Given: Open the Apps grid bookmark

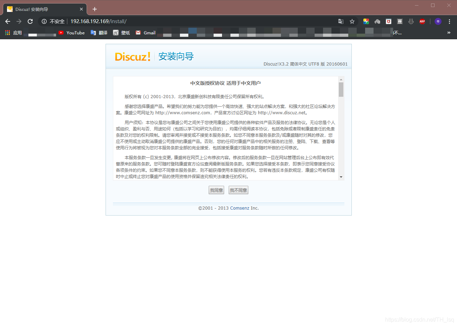Looking at the screenshot, I should click(13, 33).
